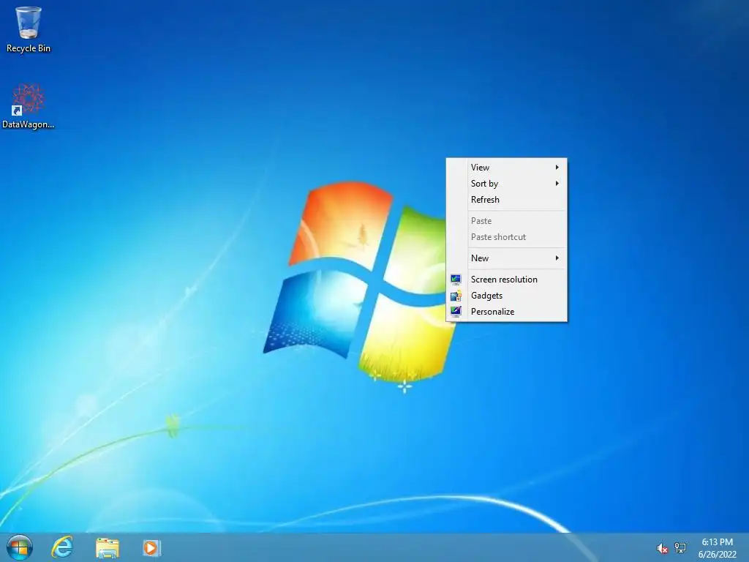Launch Internet Explorer from the taskbar

[62, 547]
